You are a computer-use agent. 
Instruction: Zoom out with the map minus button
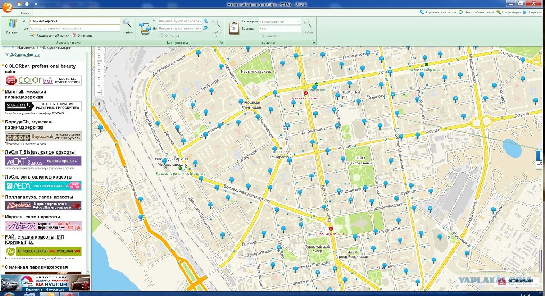99,92
